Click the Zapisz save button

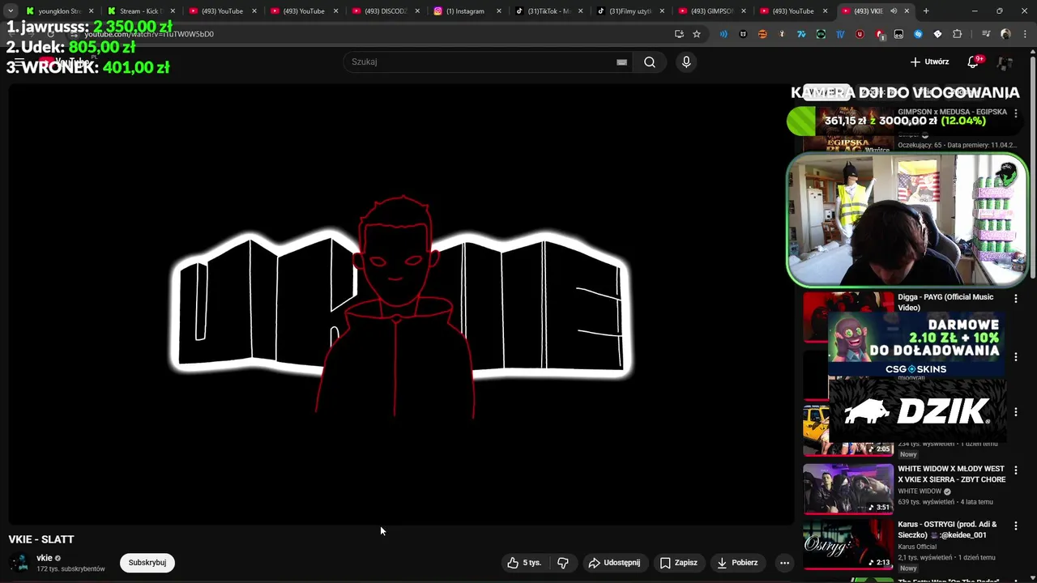click(678, 563)
